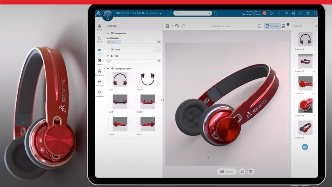Click the search input field
The width and height of the screenshot is (332, 187).
pyautogui.click(x=191, y=13)
